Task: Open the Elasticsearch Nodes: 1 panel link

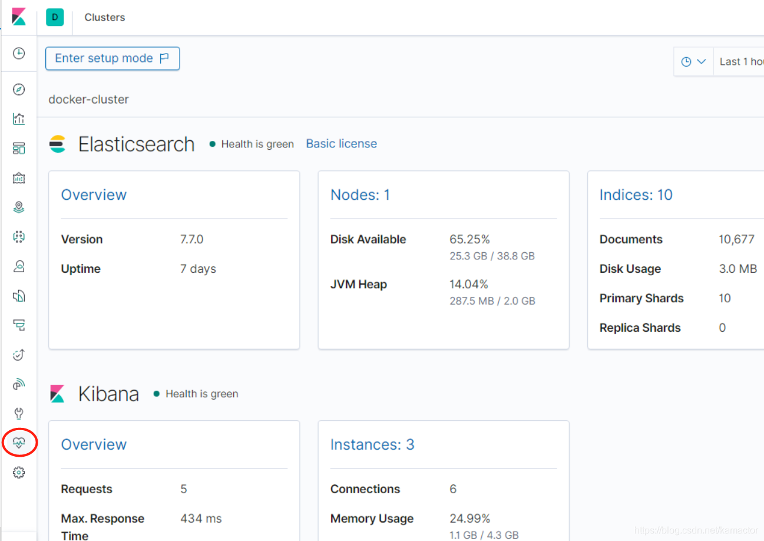Action: point(360,194)
